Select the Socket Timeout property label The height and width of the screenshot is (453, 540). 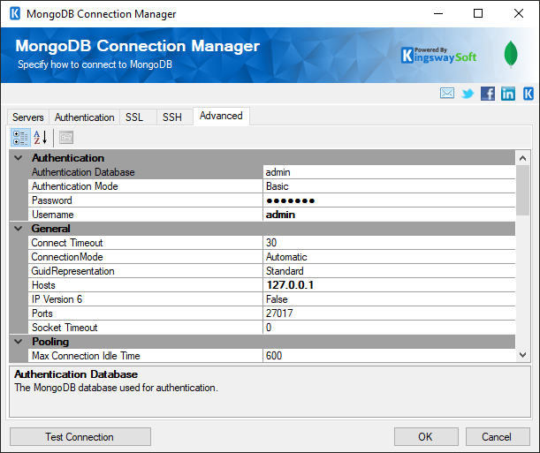(145, 327)
